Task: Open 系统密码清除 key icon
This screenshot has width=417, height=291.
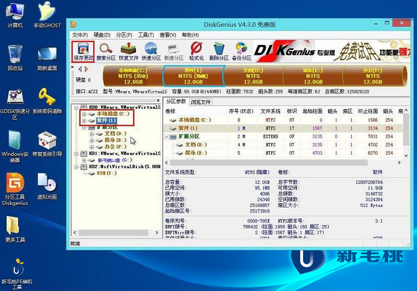Action: [47, 100]
